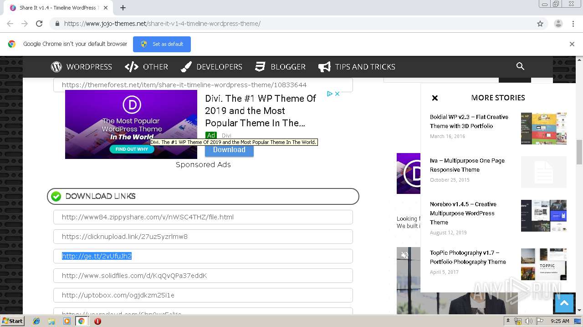Image resolution: width=583 pixels, height=327 pixels.
Task: Set Chrome as default browser
Action: point(162,44)
